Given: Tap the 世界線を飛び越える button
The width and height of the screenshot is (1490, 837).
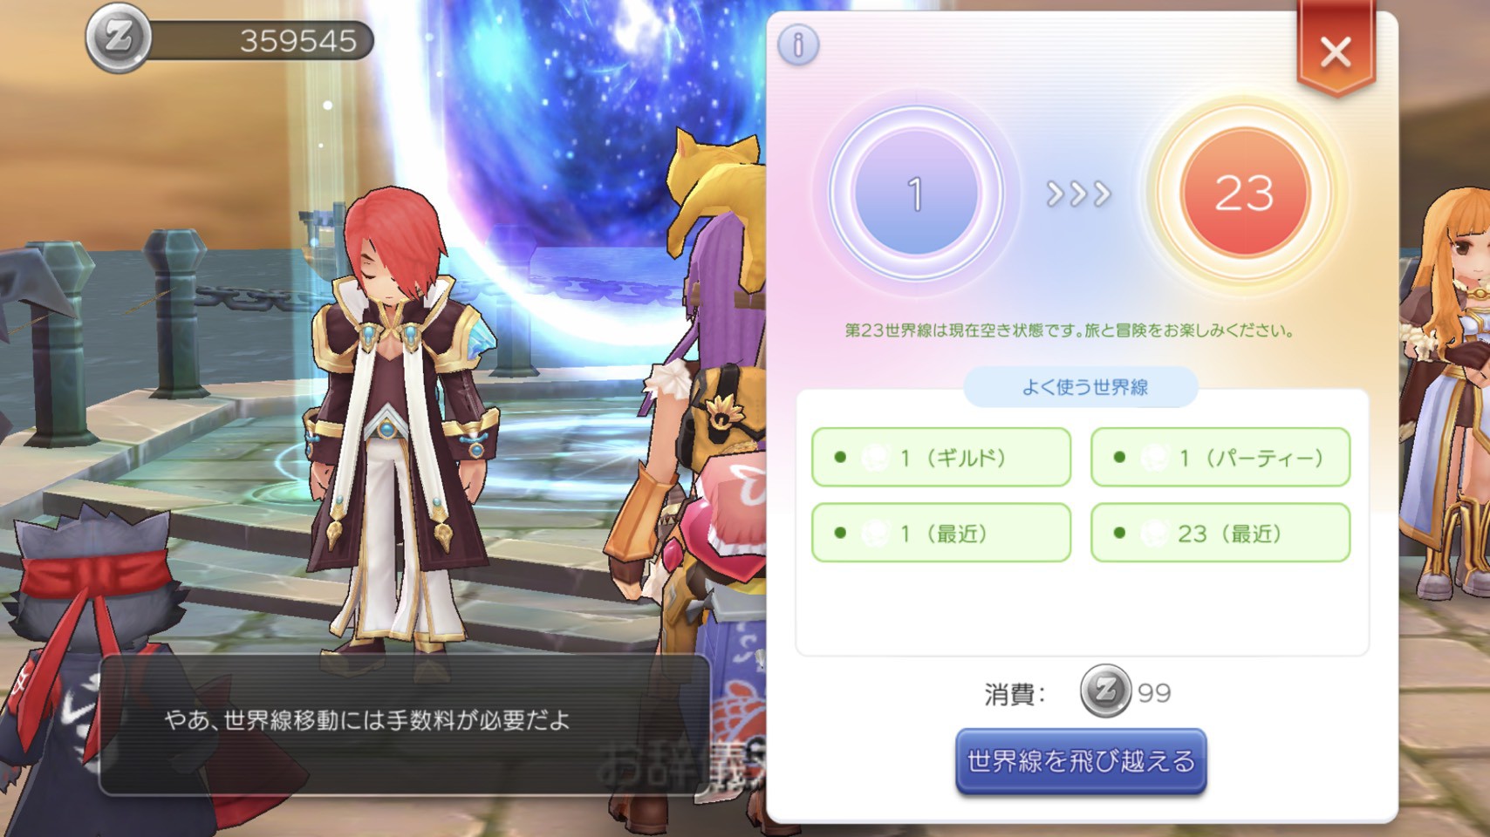Looking at the screenshot, I should (x=1081, y=761).
